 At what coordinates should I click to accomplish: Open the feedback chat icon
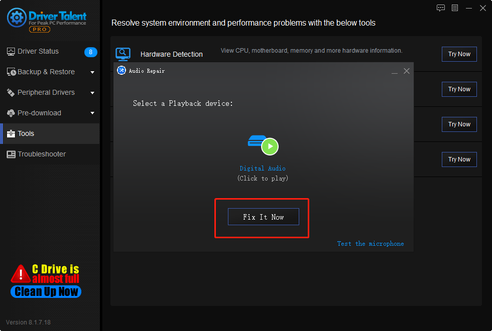point(441,8)
